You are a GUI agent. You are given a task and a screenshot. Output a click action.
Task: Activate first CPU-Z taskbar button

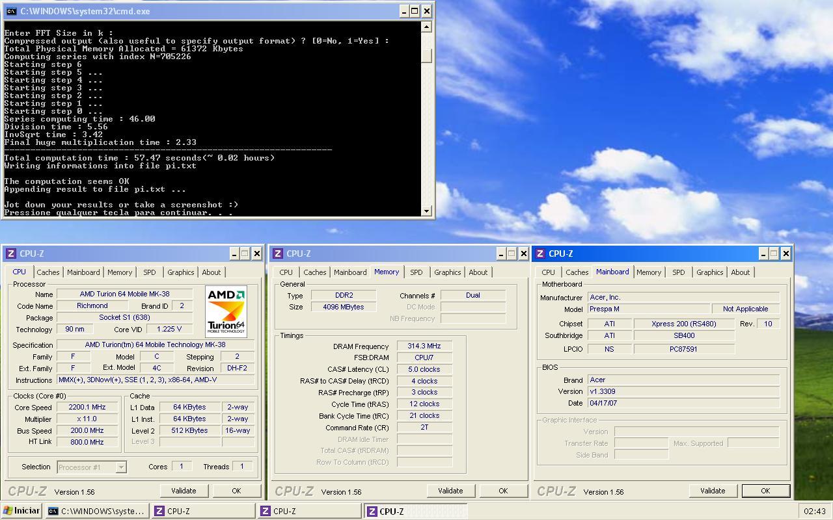[203, 512]
